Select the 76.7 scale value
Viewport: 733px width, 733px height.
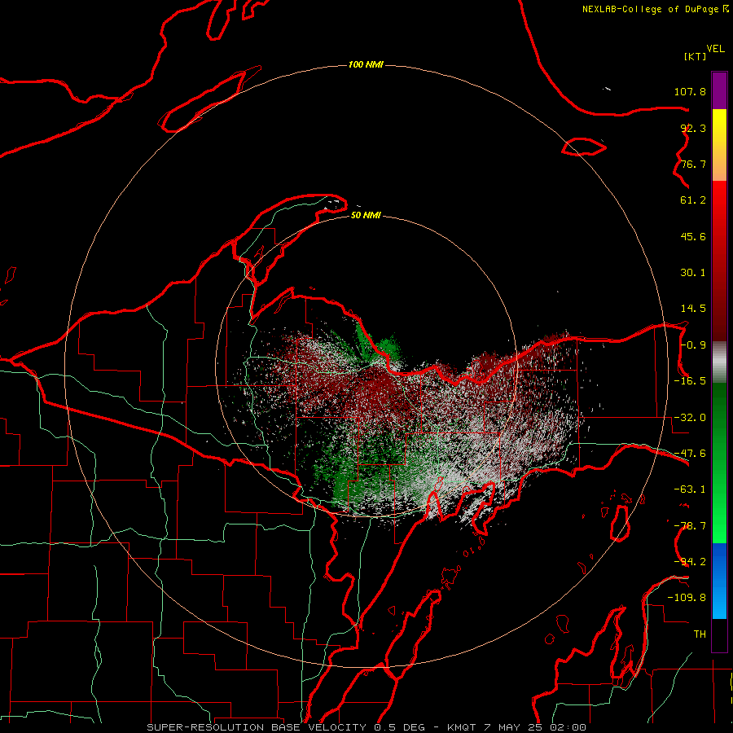(x=693, y=164)
